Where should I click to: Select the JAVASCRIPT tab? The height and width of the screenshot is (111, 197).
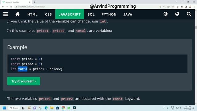(x=70, y=14)
